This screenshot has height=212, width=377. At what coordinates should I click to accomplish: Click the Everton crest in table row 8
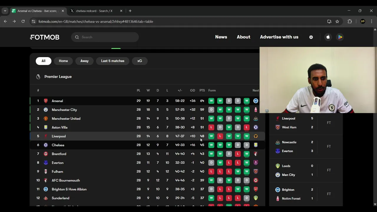46,163
